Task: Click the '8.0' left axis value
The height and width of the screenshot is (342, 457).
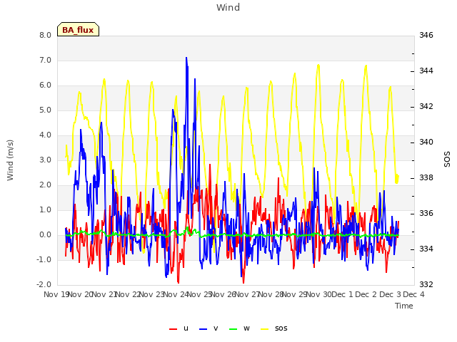Action: 46,36
